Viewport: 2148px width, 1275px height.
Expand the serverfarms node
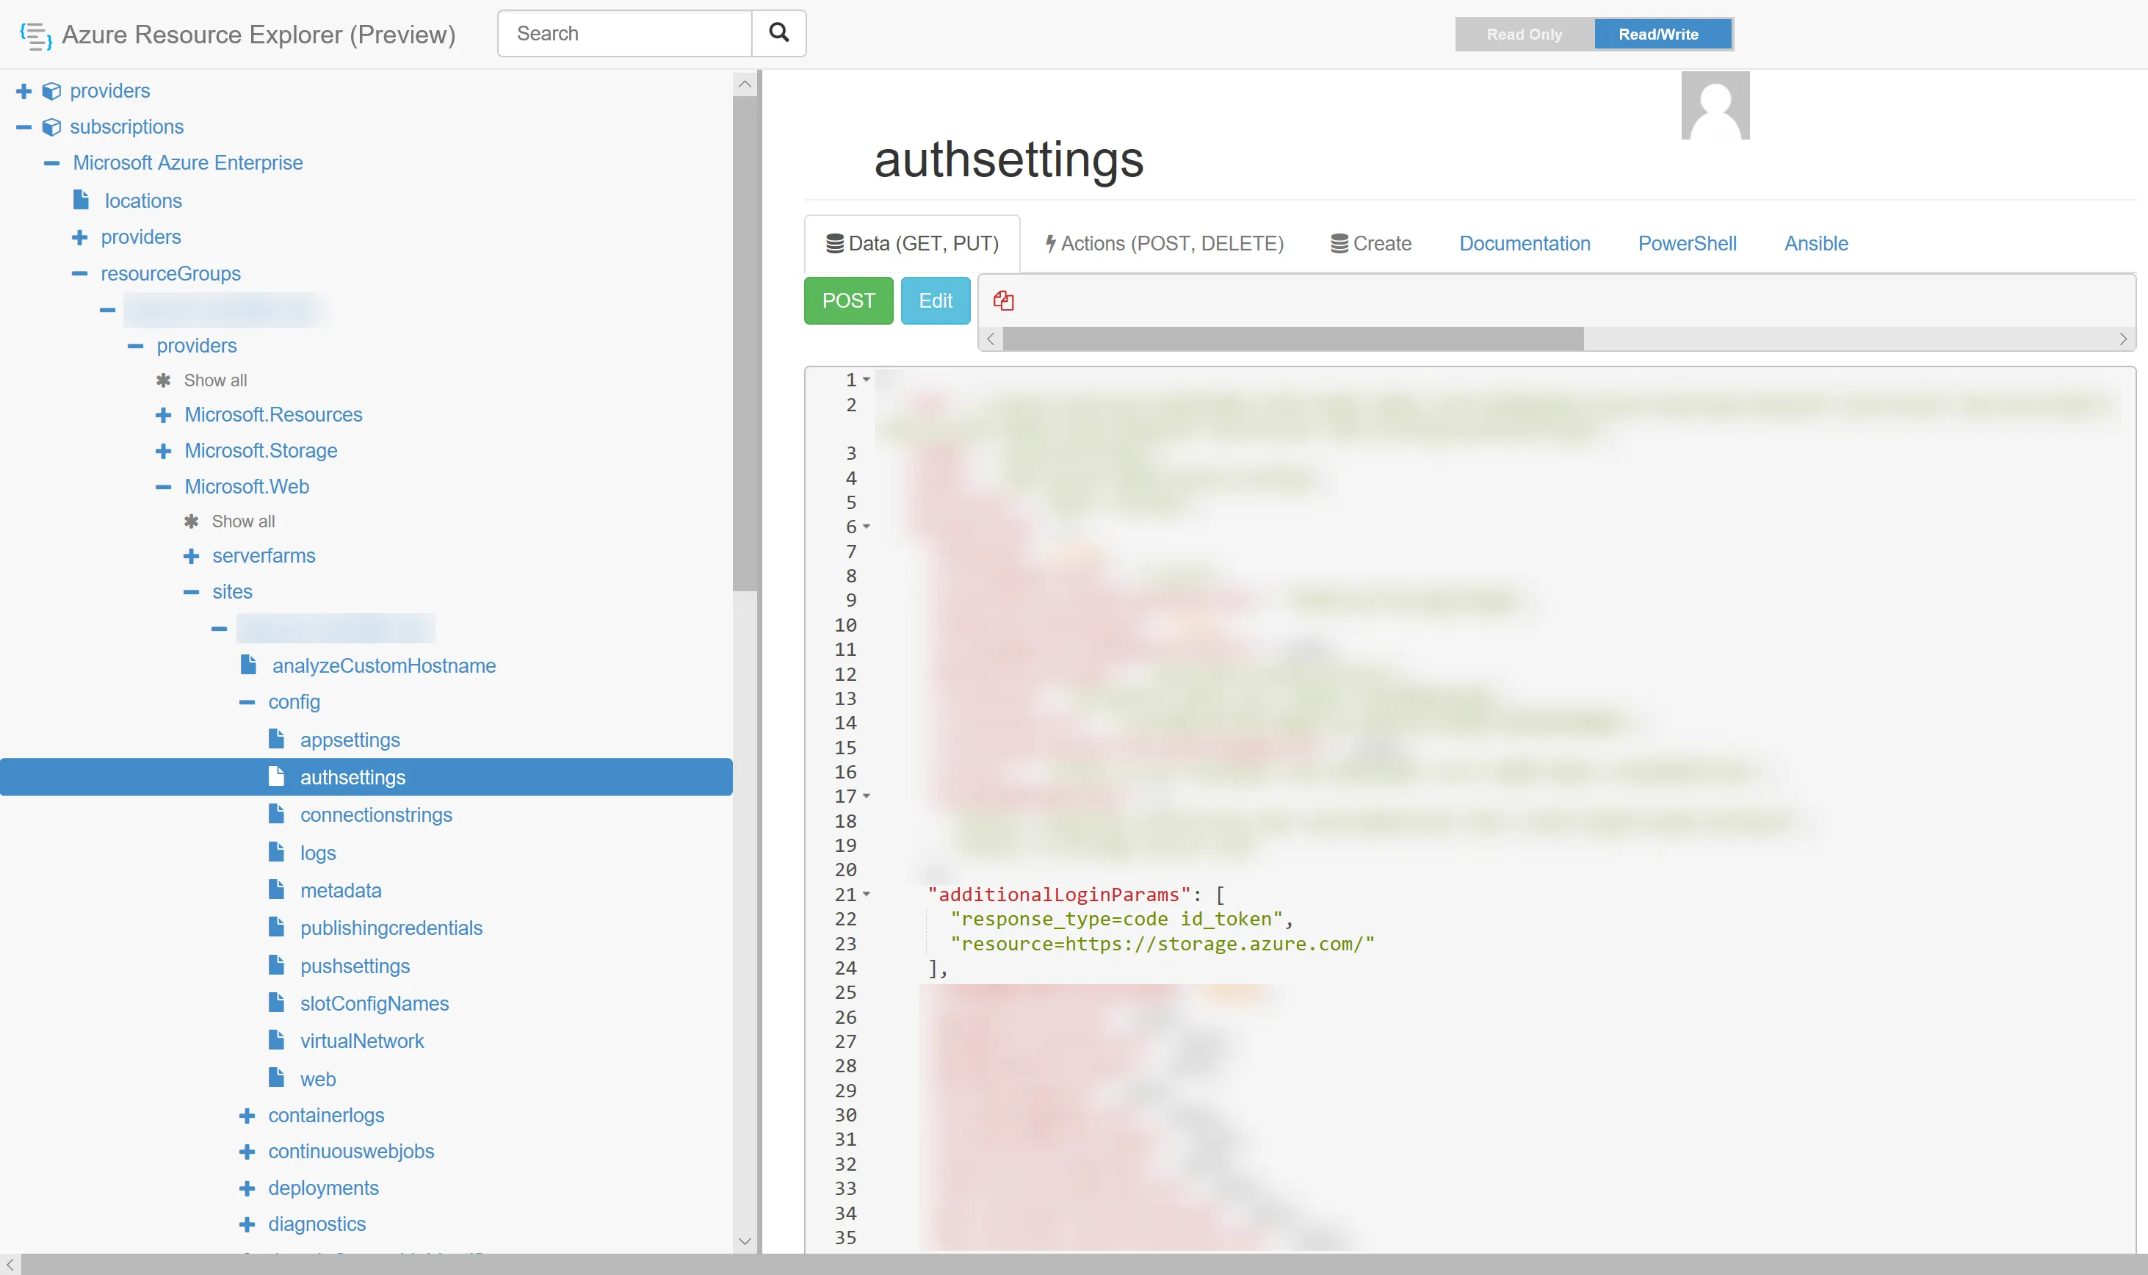pos(192,557)
